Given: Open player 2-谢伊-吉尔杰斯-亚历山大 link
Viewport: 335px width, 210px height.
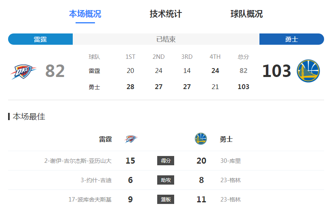Looking at the screenshot, I should click(78, 161).
